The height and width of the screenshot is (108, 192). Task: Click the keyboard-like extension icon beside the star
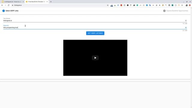point(112,5)
